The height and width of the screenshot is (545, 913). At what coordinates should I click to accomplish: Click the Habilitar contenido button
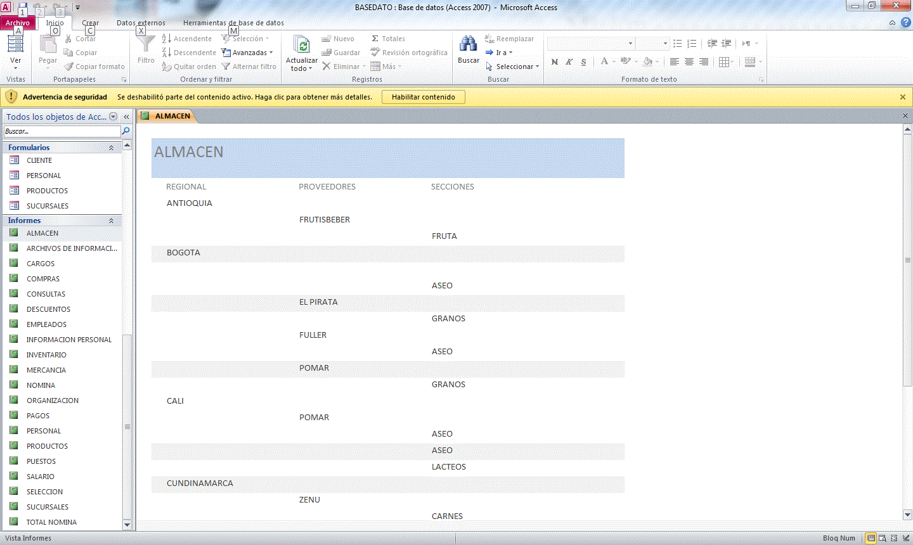coord(422,97)
